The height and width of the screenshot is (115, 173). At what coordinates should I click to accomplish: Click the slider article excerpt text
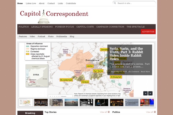(x=129, y=65)
